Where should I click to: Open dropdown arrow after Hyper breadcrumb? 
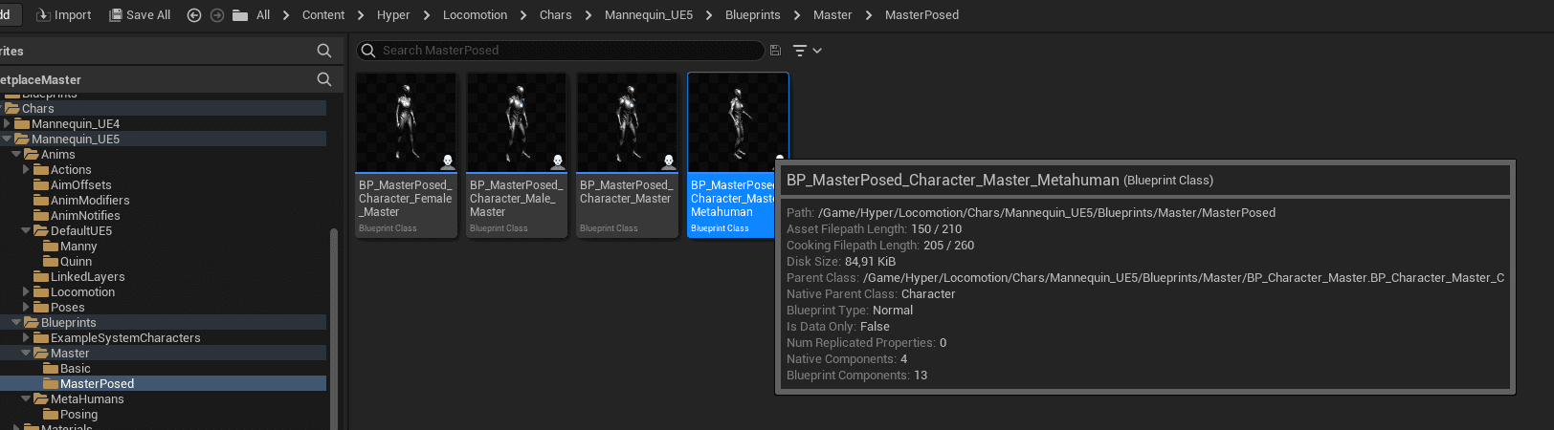click(427, 15)
